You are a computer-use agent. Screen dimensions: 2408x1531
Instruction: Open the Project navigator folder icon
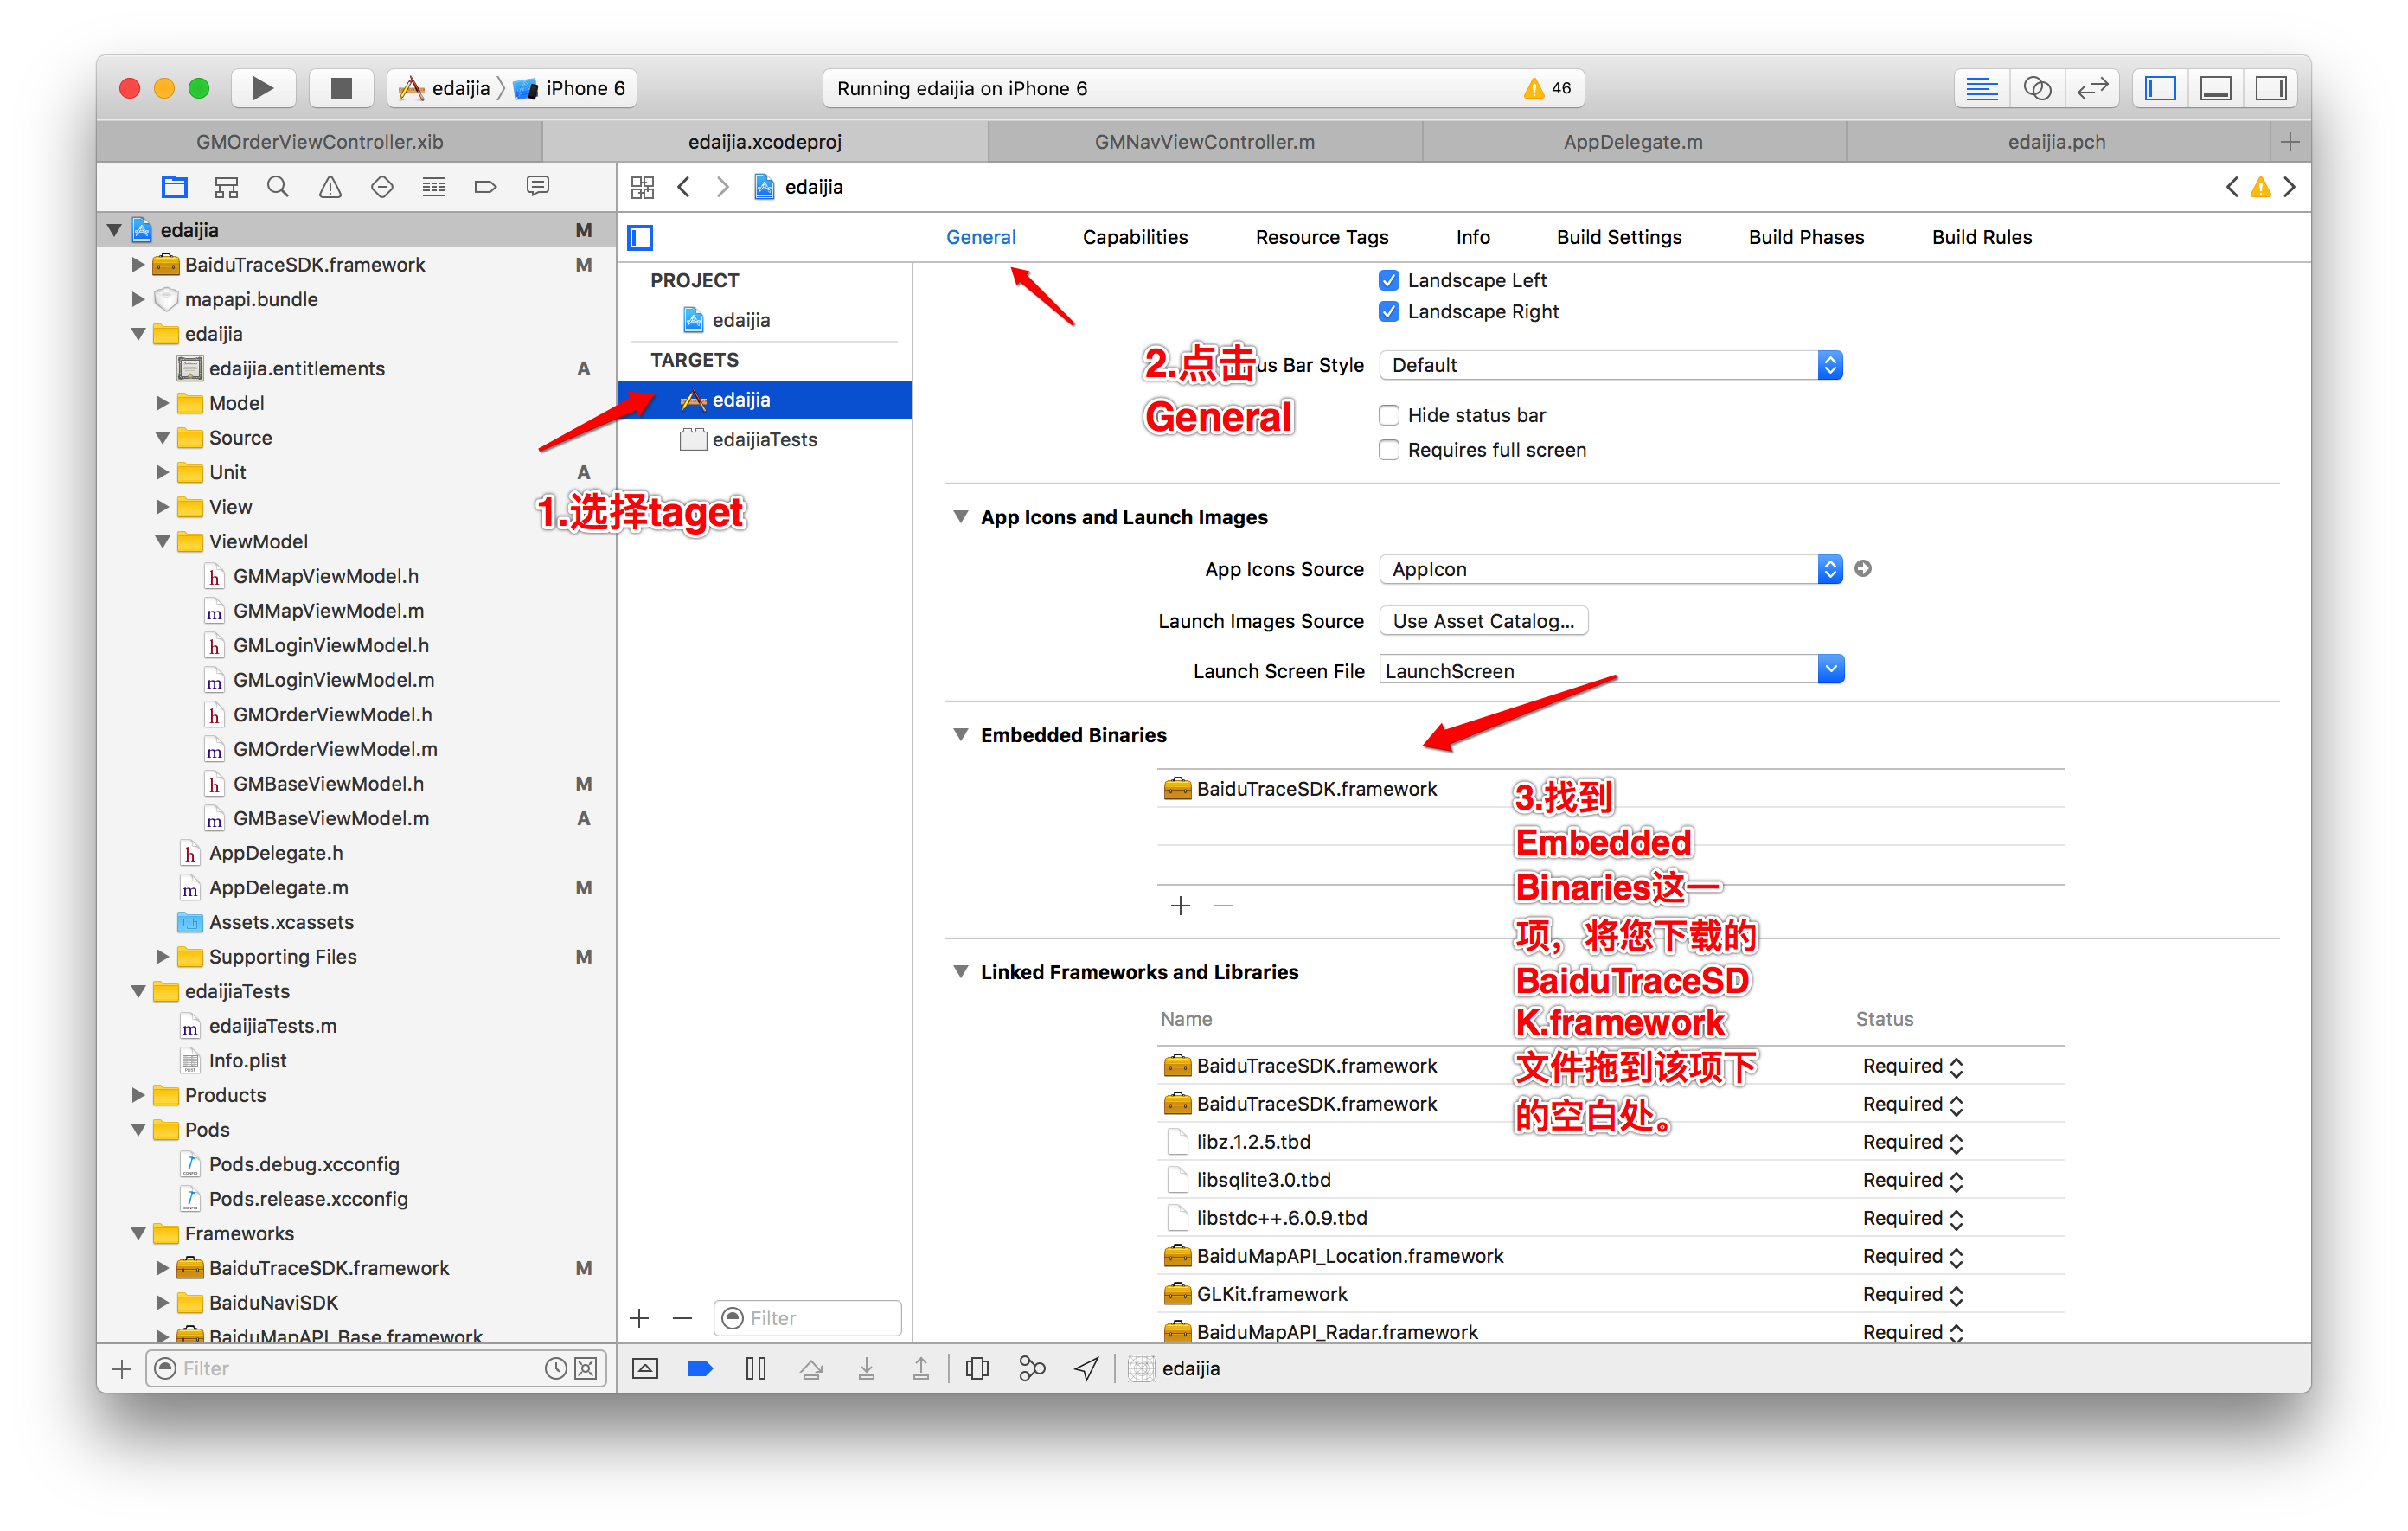(x=175, y=186)
